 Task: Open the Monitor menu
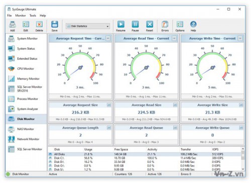tap(21, 16)
